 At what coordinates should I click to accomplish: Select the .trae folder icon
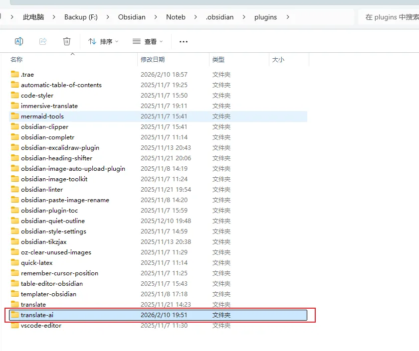click(15, 74)
